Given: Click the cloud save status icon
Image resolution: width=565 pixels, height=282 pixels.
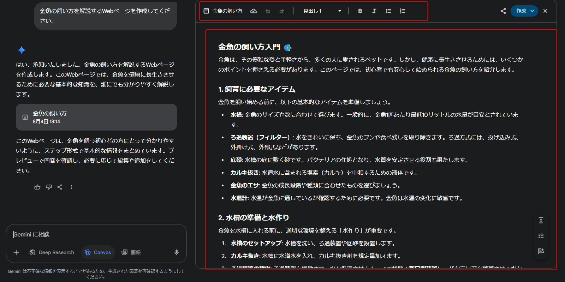Looking at the screenshot, I should (x=254, y=11).
